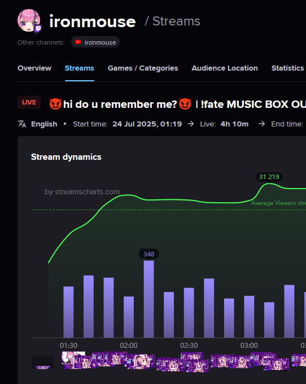The height and width of the screenshot is (384, 306).
Task: Open the first dark stream thumbnail
Action: tap(43, 363)
